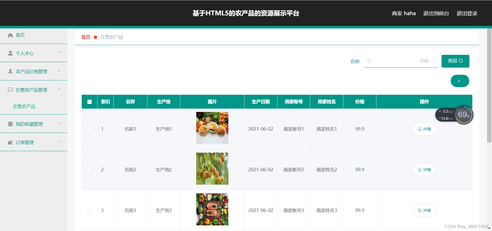Click the 价格 column header
492x231 pixels.
click(360, 102)
